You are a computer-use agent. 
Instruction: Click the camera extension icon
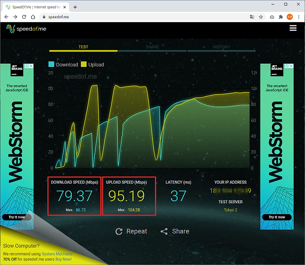tap(272, 17)
